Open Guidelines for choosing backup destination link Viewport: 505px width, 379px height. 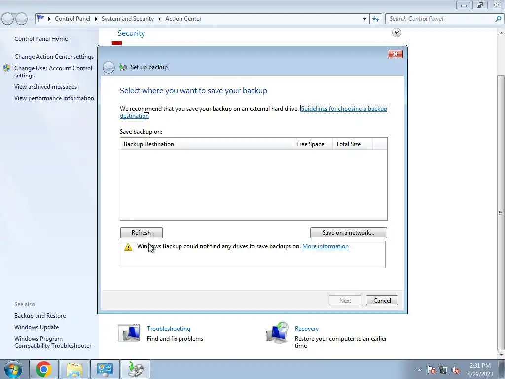tap(344, 109)
